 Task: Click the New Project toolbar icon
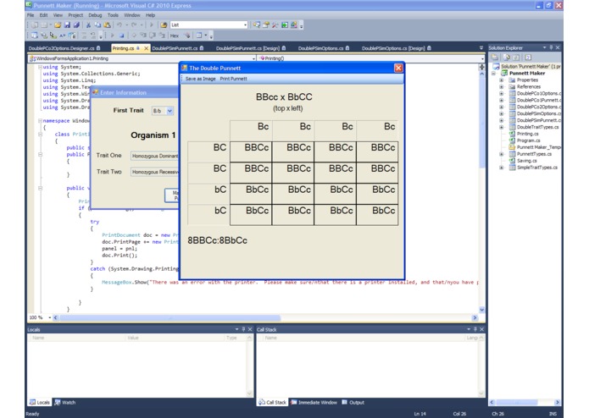click(34, 25)
